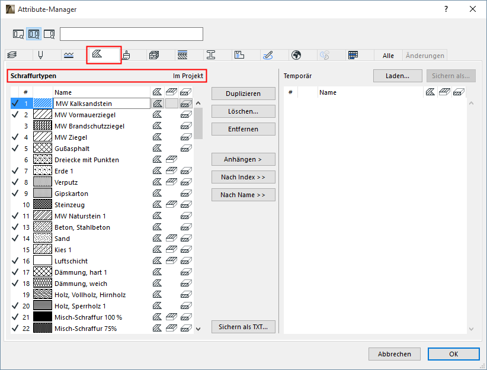Load attributes with Laden... button
The image size is (487, 370).
tap(398, 76)
